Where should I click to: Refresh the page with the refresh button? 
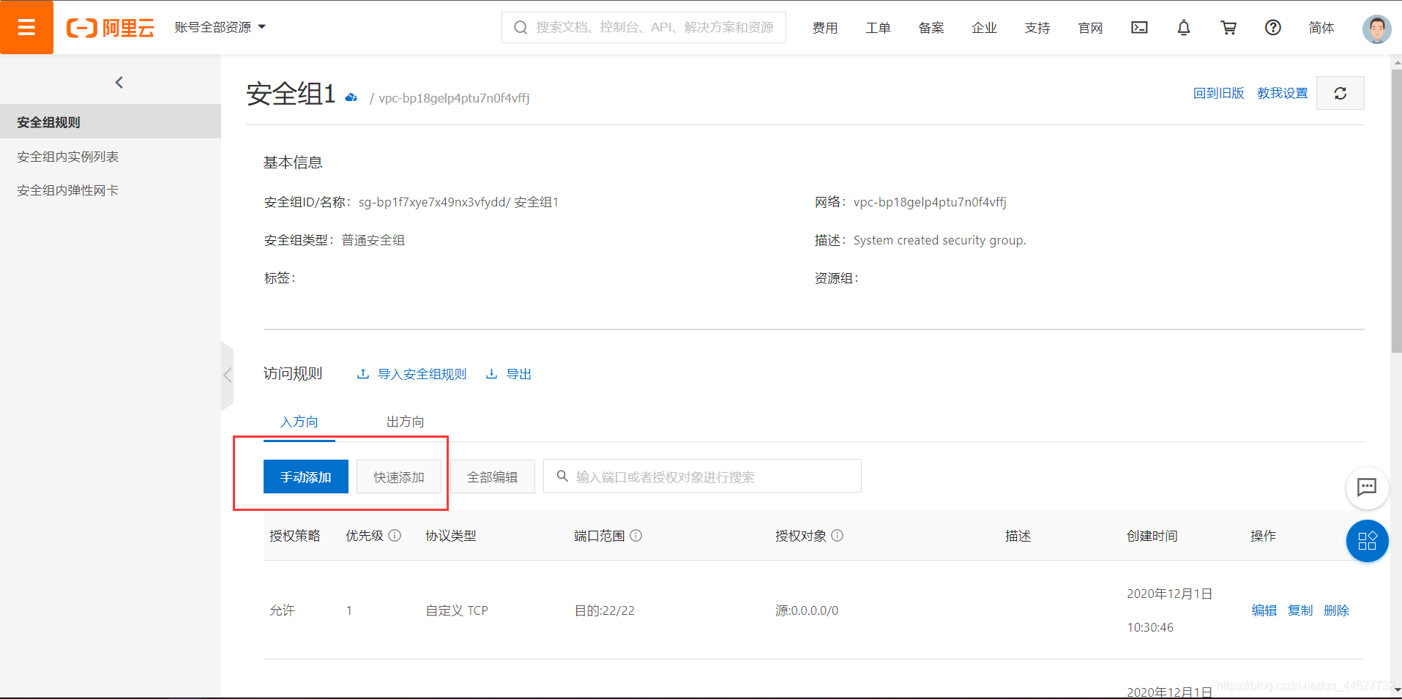tap(1340, 93)
